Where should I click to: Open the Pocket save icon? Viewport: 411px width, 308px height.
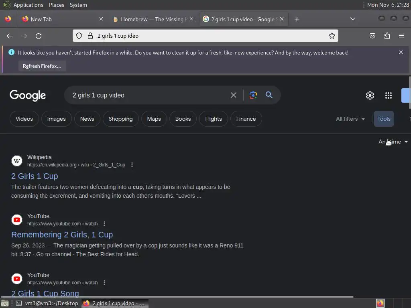pyautogui.click(x=372, y=36)
